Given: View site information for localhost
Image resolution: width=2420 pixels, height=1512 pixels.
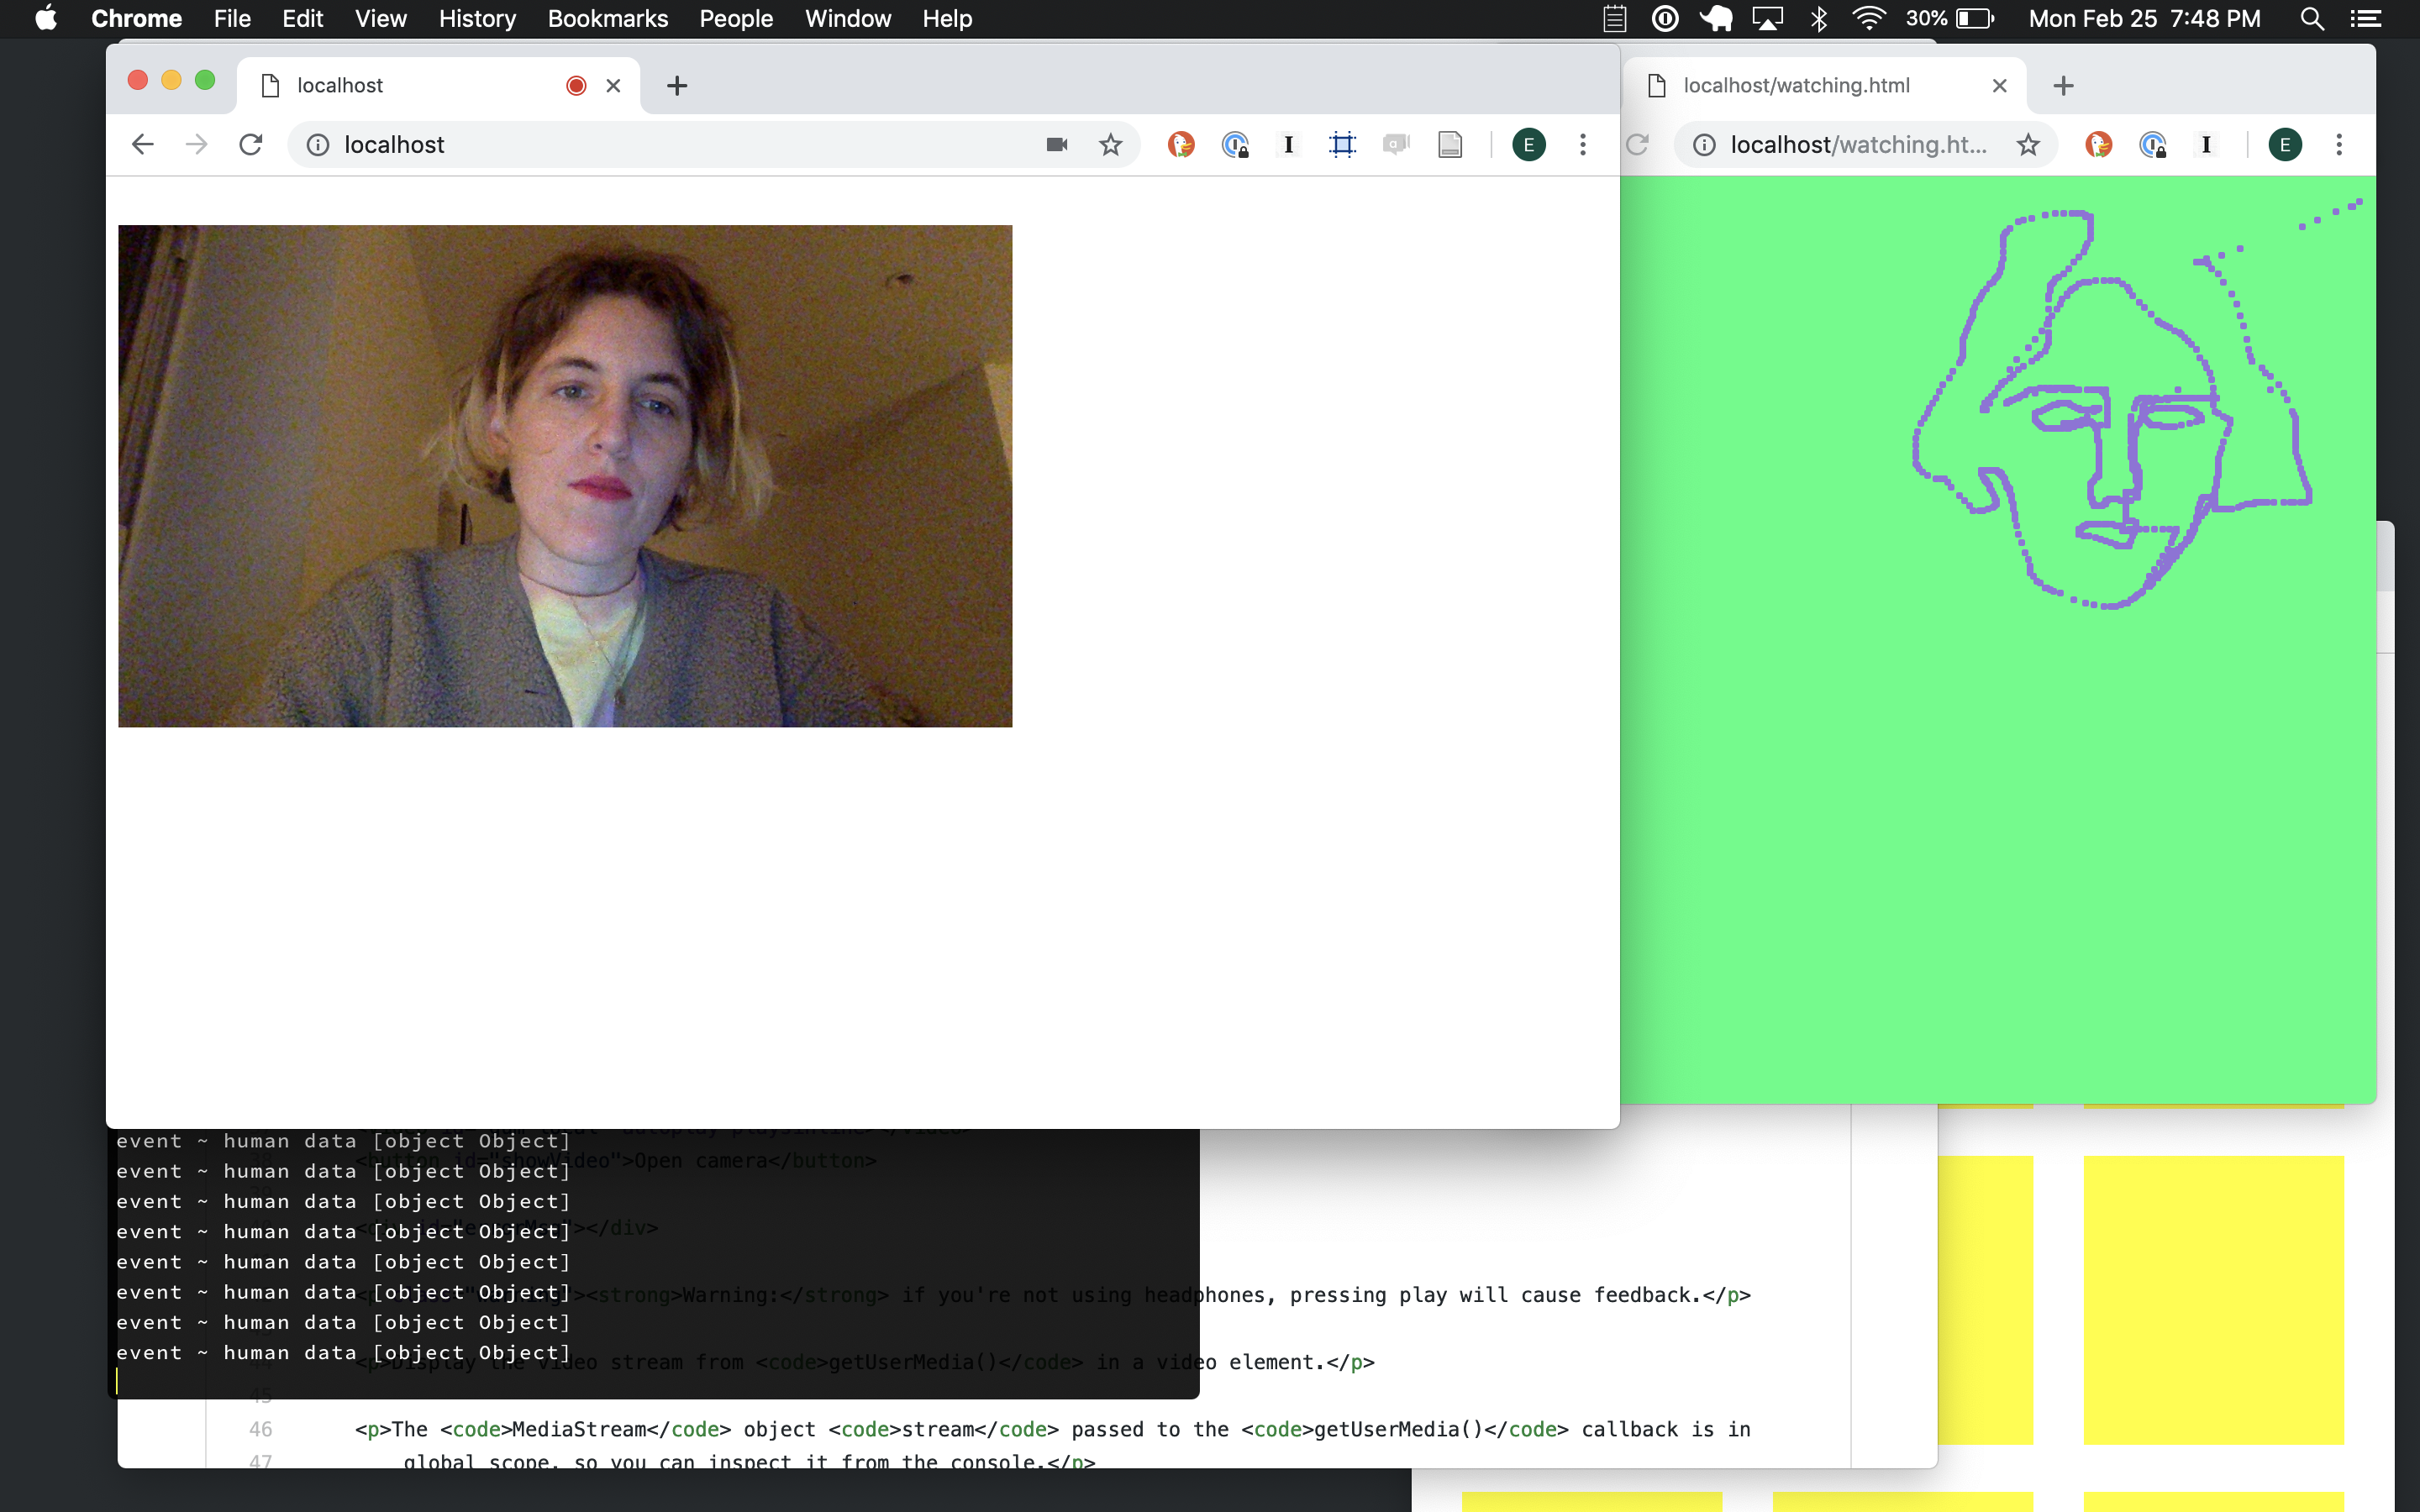Looking at the screenshot, I should (318, 145).
